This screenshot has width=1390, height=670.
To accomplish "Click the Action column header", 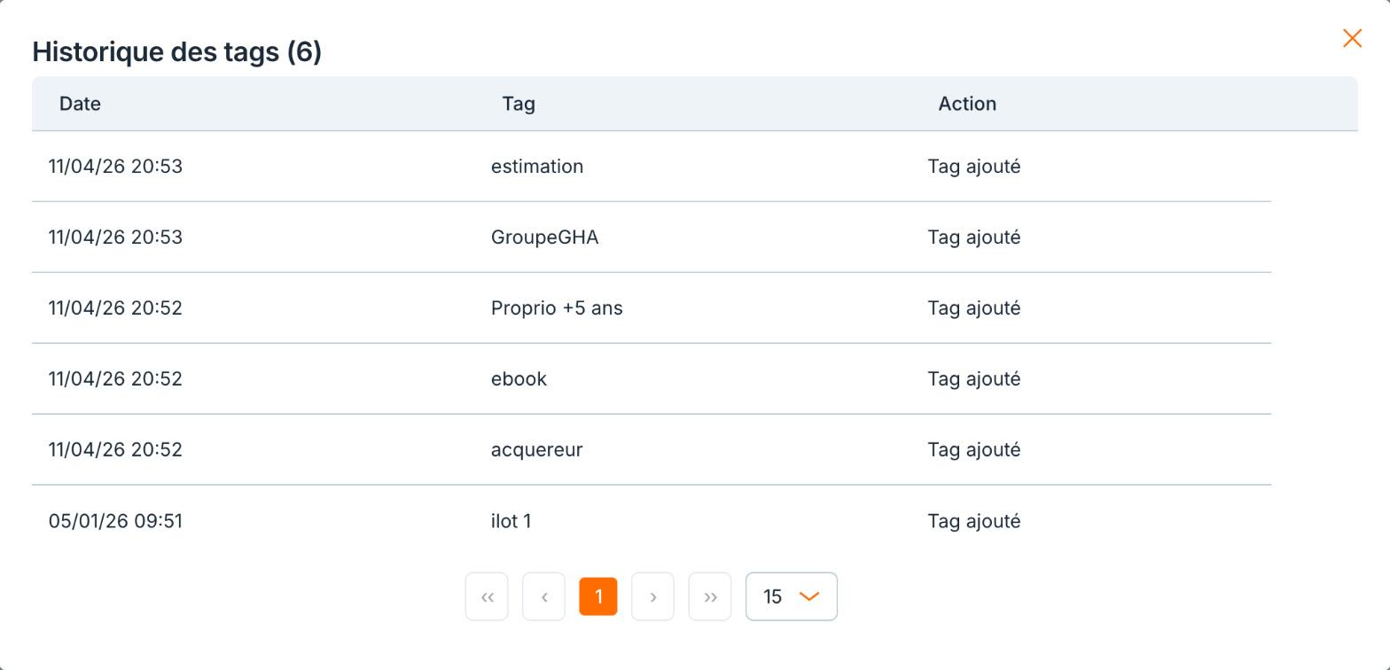I will click(x=967, y=104).
